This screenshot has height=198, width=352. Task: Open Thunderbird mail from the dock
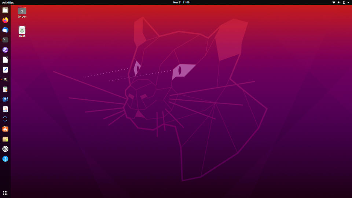click(x=5, y=30)
